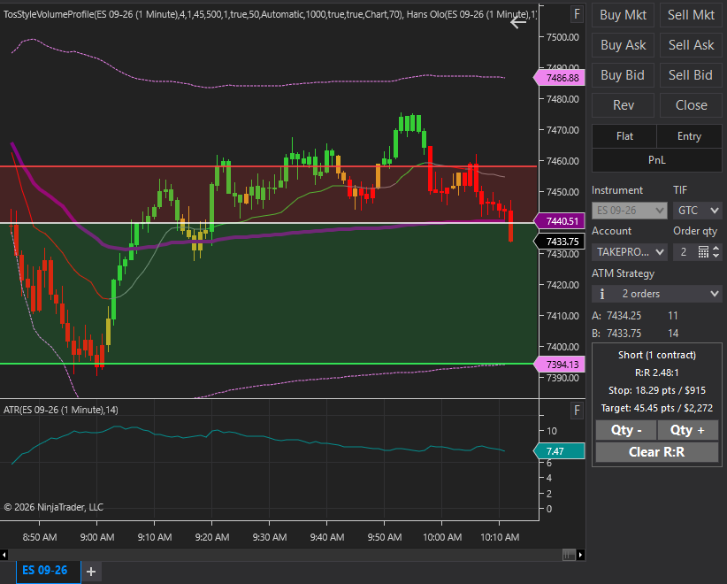Expand the ATM Strategy 2 orders dropdown
Screen dimensions: 727x584
click(656, 294)
